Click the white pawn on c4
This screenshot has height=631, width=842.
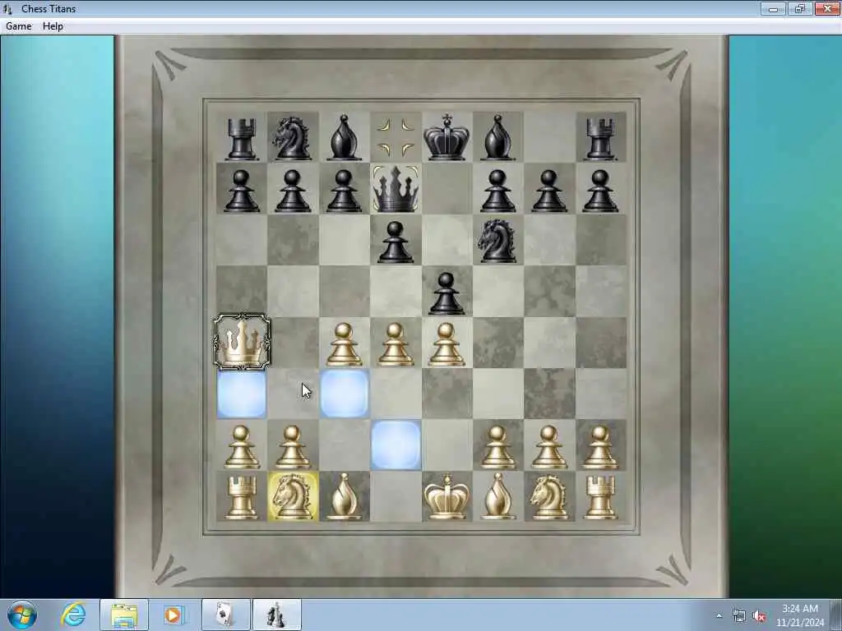click(x=344, y=344)
